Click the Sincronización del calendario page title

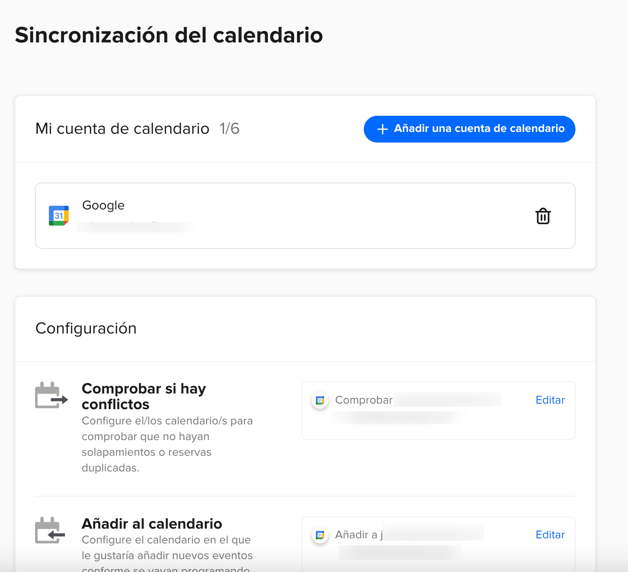coord(169,35)
